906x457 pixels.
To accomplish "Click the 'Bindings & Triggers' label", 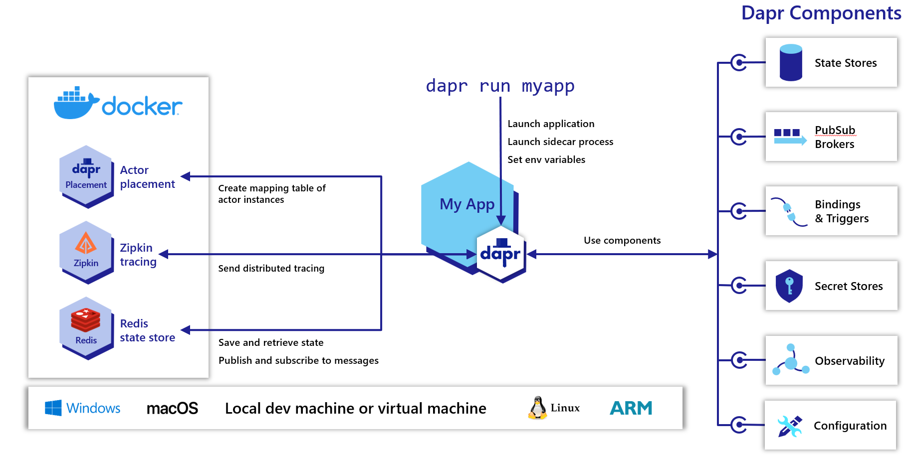I will pos(842,211).
